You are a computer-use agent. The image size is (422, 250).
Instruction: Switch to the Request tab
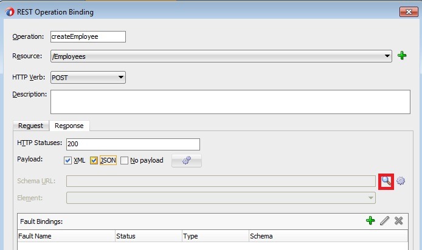coord(30,126)
